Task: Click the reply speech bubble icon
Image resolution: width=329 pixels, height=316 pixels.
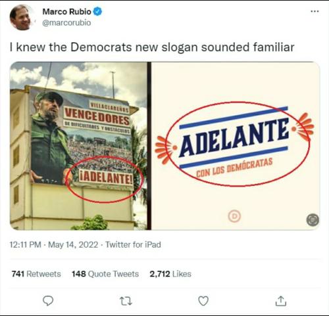Action: coord(48,301)
